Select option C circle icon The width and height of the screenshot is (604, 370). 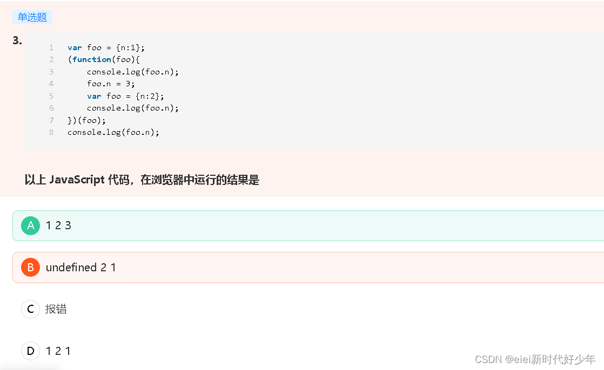tap(30, 309)
